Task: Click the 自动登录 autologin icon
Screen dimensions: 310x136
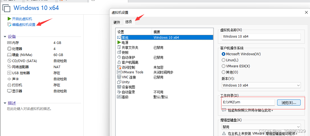Action: [x=119, y=92]
